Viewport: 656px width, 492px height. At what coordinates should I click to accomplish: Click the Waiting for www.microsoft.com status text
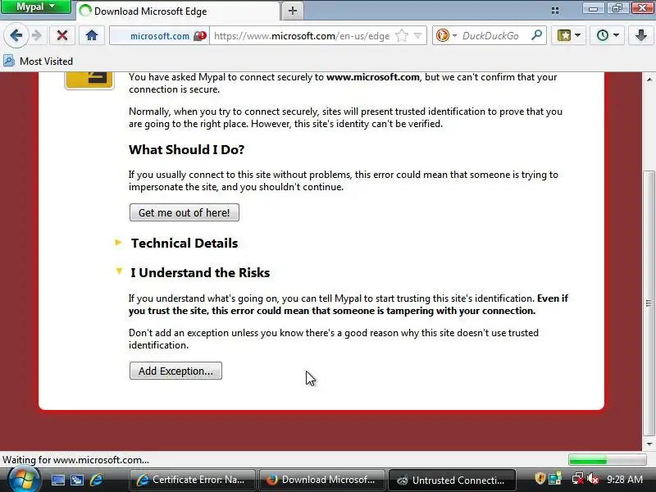click(75, 460)
